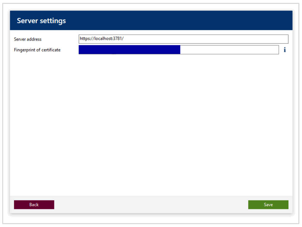Return to the previous screen with Back
Screen dimensions: 302x227
[34, 204]
